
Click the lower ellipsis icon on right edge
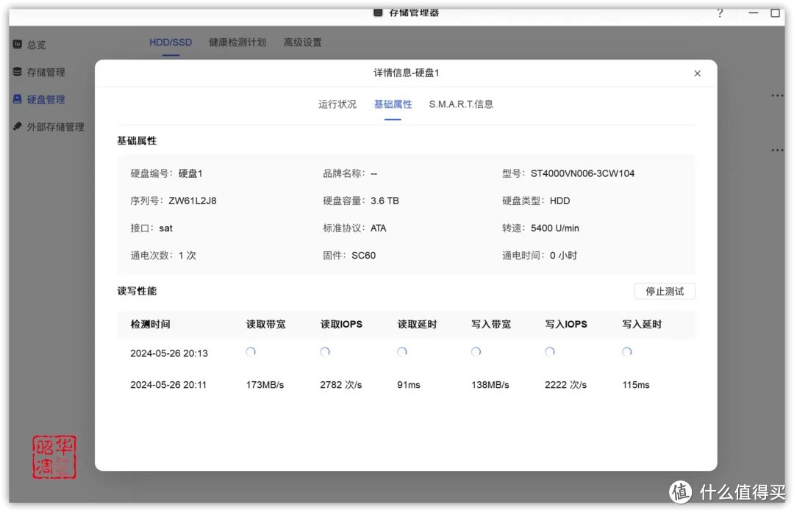coord(777,150)
